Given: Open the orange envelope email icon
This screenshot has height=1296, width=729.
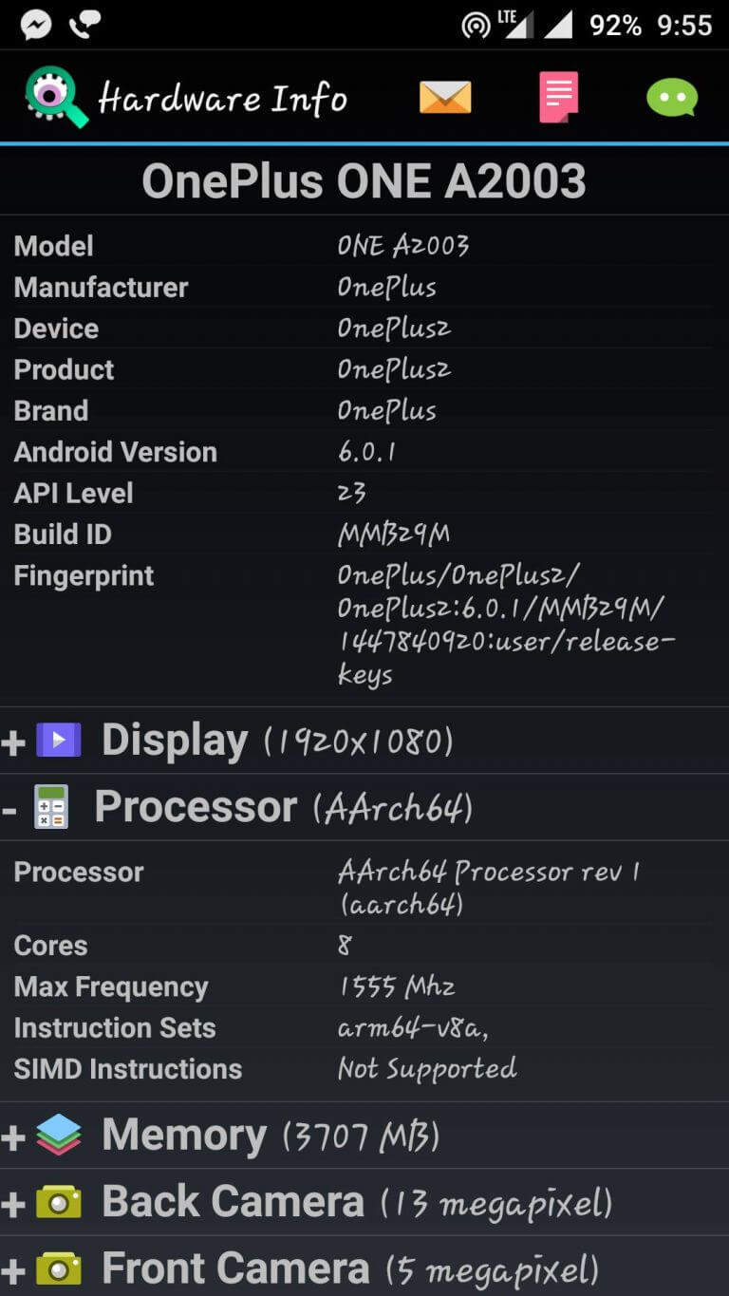Looking at the screenshot, I should click(x=445, y=97).
